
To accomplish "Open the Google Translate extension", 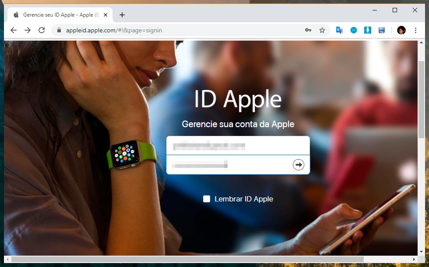I will pyautogui.click(x=339, y=30).
